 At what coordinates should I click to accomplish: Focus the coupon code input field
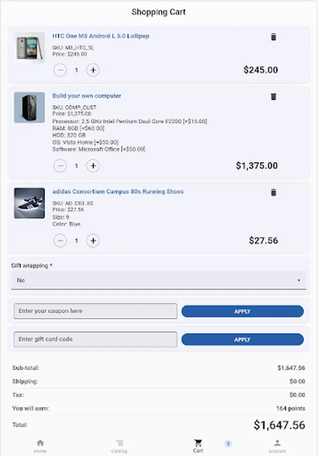[x=95, y=311]
